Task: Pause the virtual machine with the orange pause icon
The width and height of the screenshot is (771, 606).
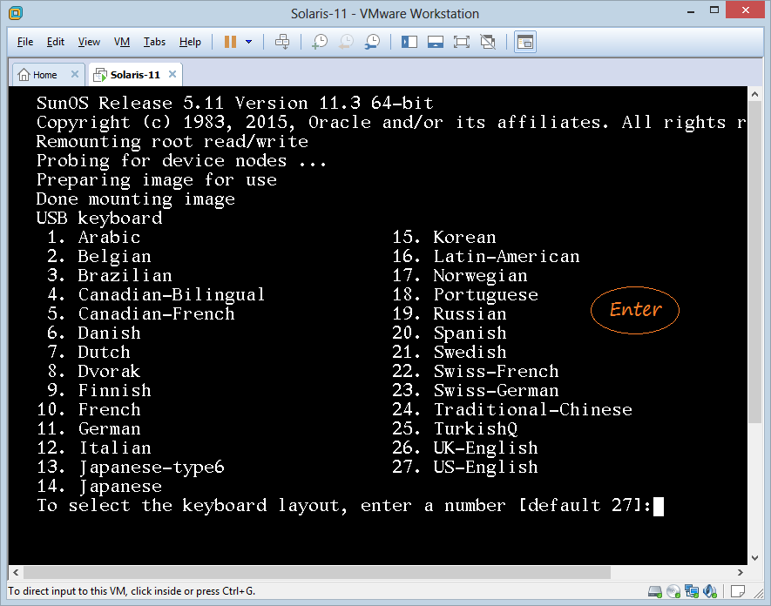Action: pos(230,42)
